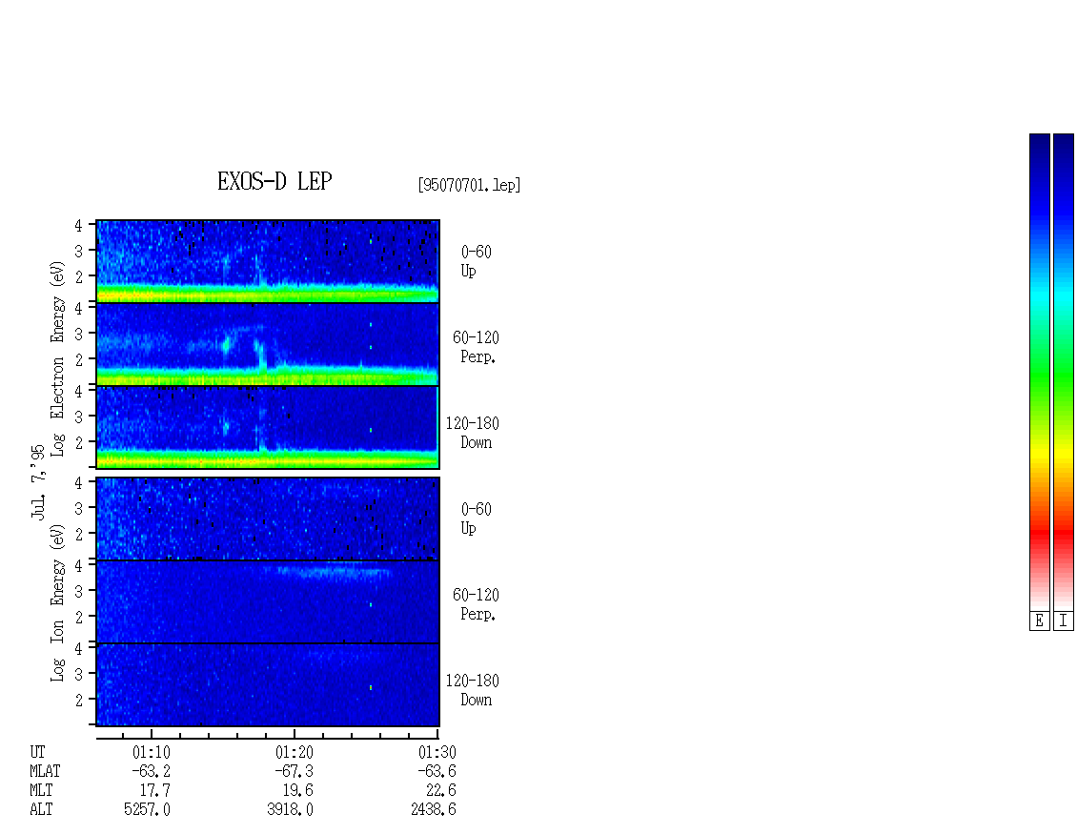Screen dimensions: 1077x834
Task: Click the Log Electron Energy (eV) axis label
Action: [x=57, y=358]
